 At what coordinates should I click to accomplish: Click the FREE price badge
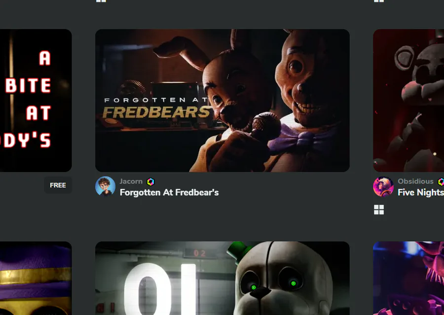coord(58,185)
